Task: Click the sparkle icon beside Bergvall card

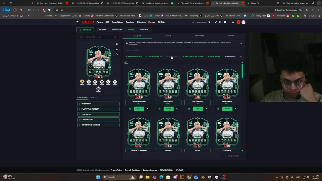Action: point(117,54)
